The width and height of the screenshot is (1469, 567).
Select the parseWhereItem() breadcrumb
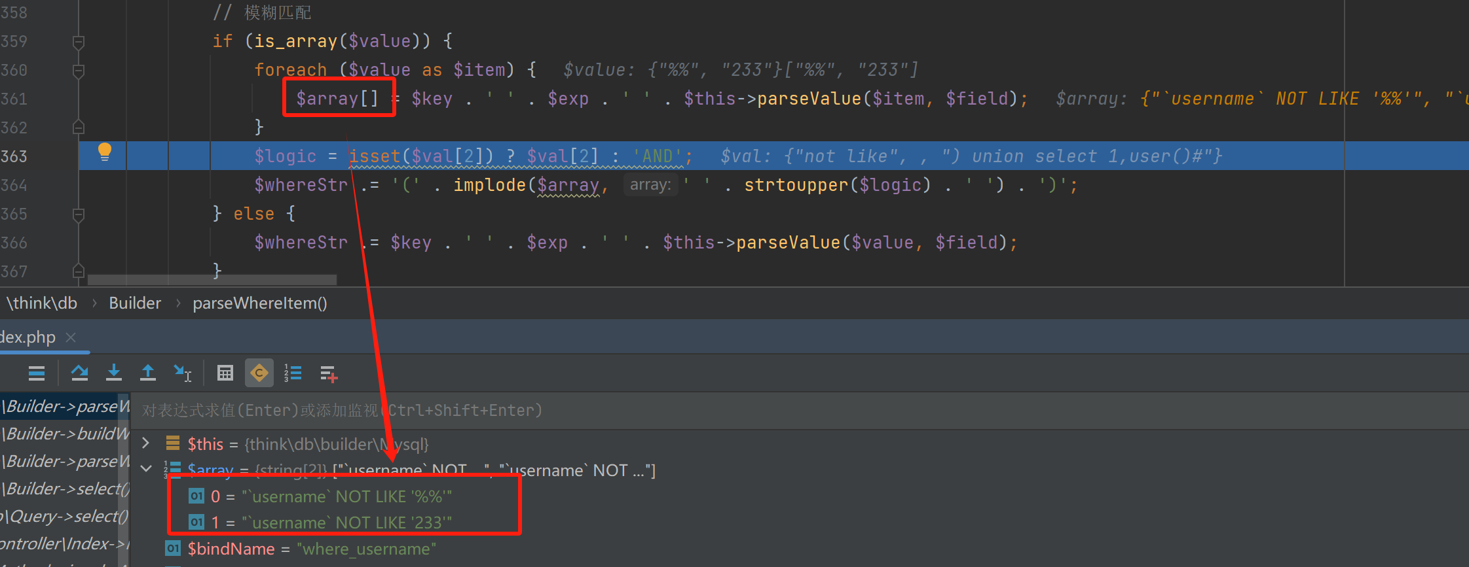[x=259, y=303]
